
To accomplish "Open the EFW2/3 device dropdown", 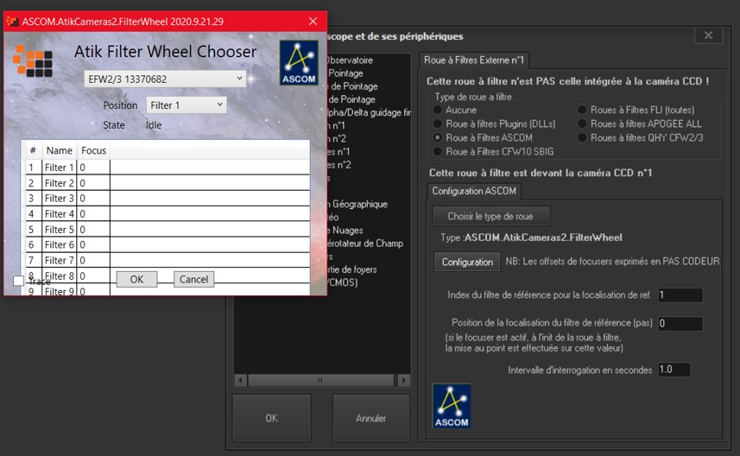I will pyautogui.click(x=166, y=79).
